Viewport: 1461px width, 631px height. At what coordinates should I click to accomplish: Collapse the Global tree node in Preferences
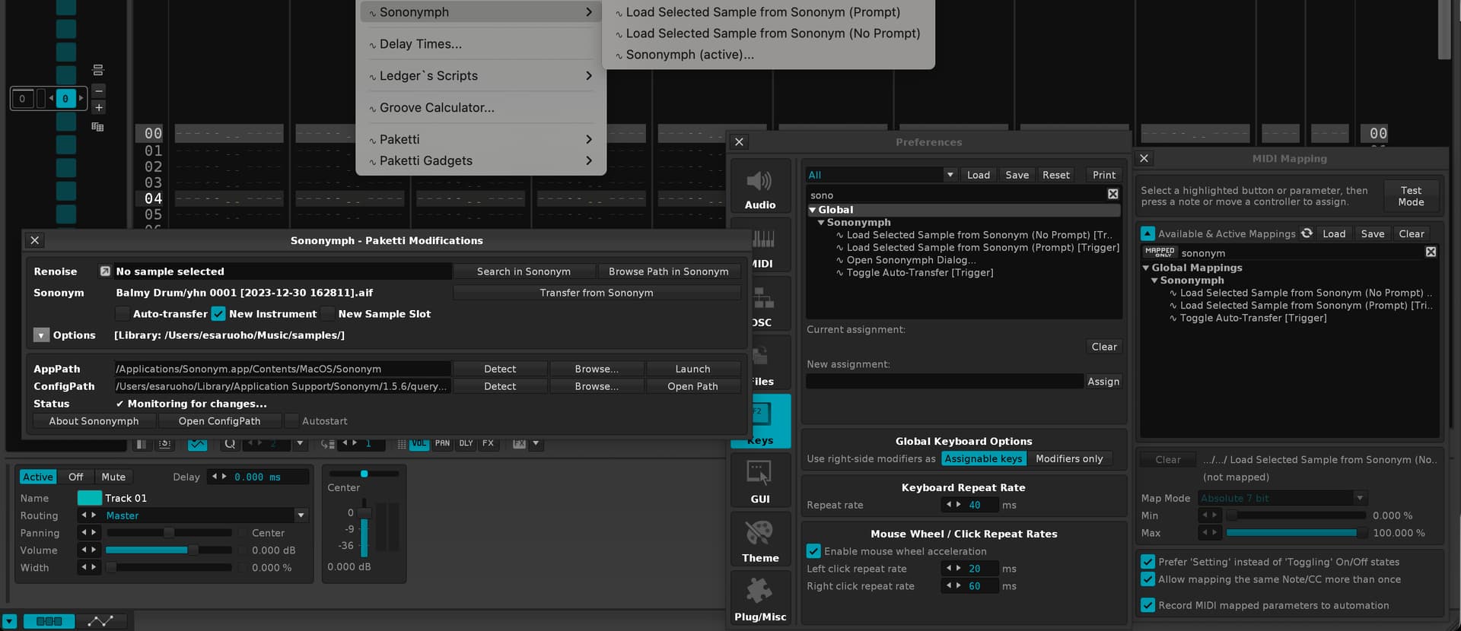point(813,210)
